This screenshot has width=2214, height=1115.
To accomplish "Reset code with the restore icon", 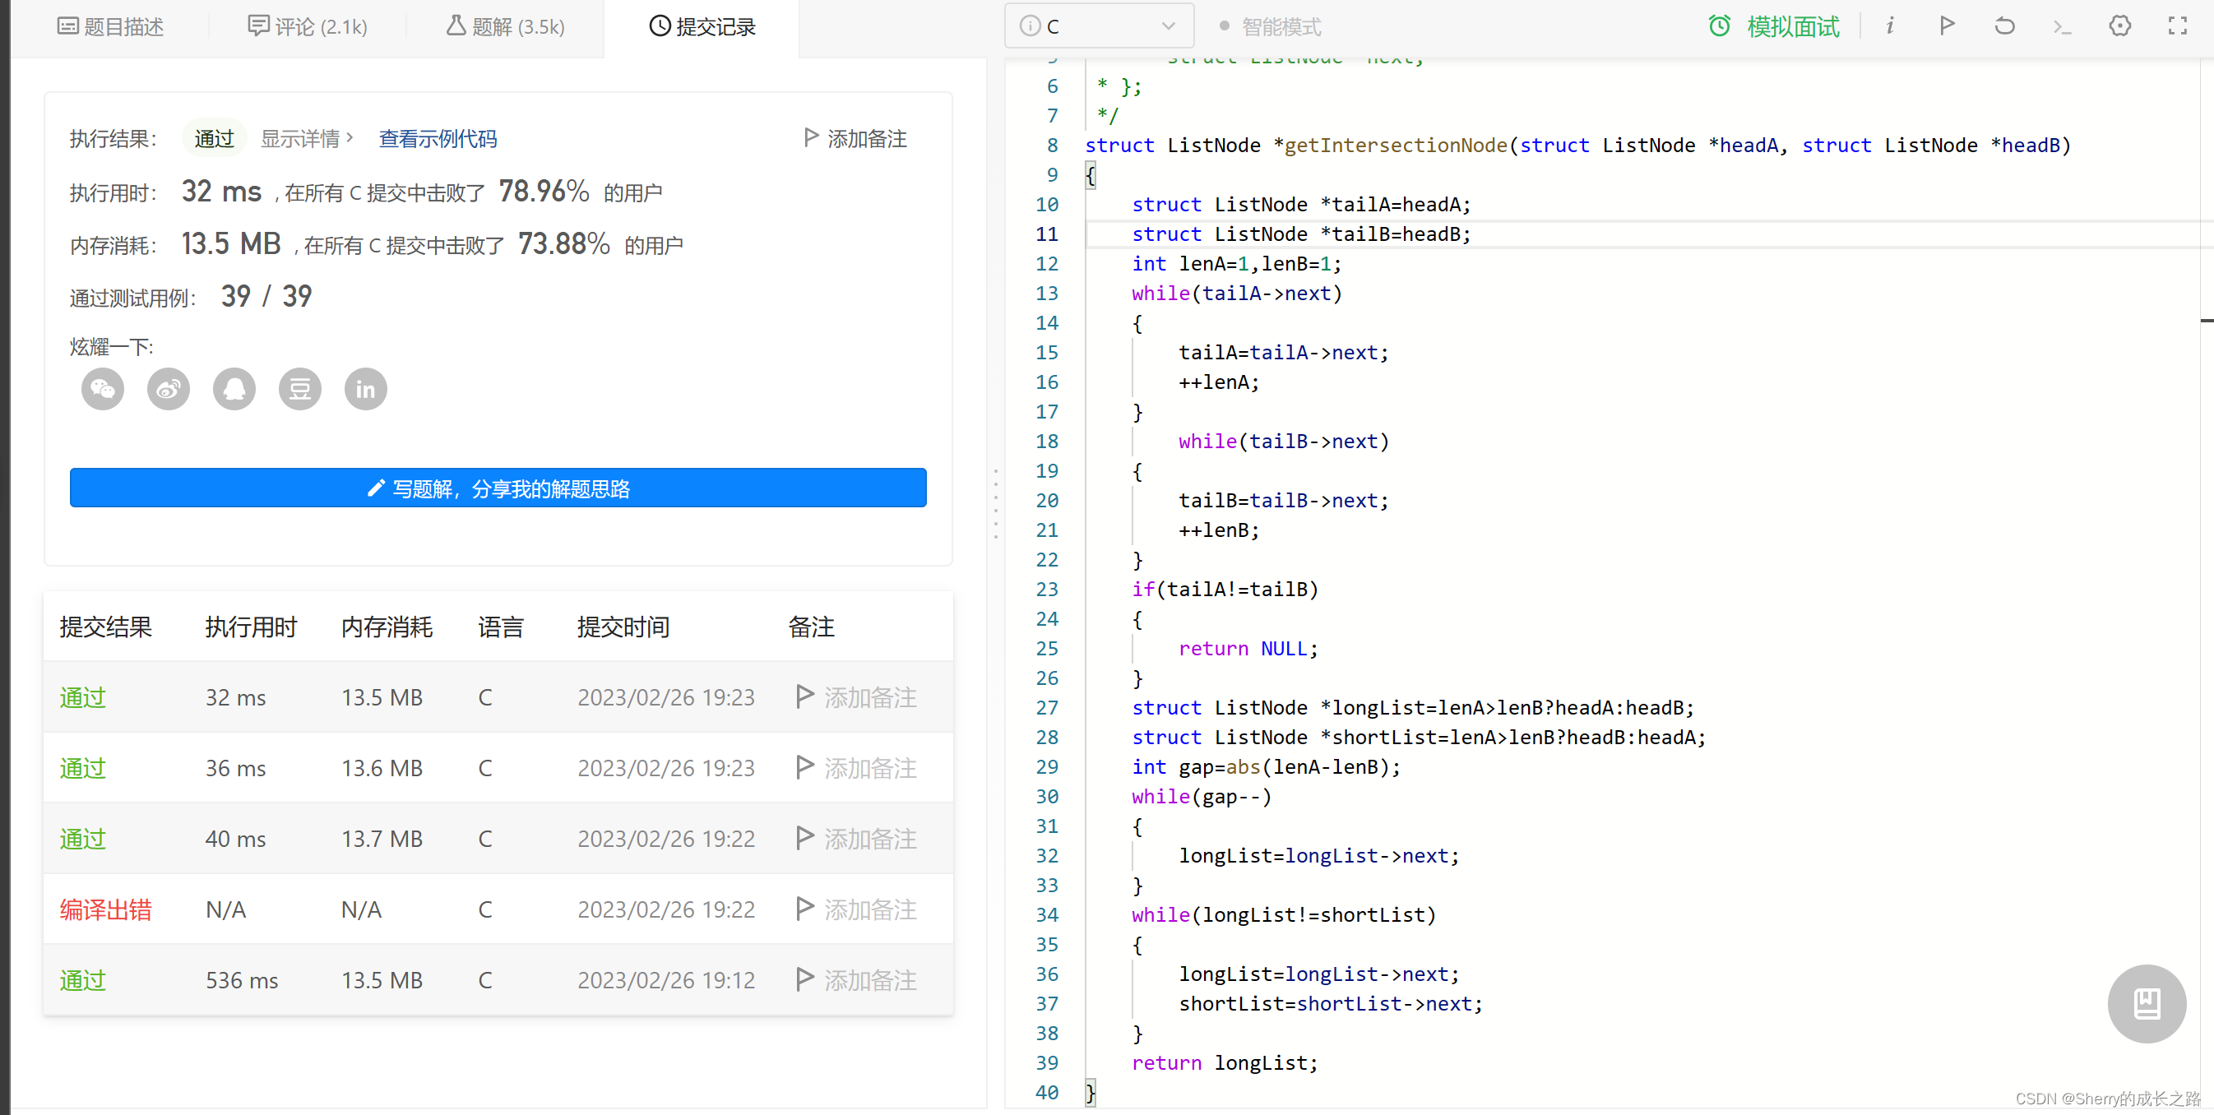I will (x=2004, y=25).
